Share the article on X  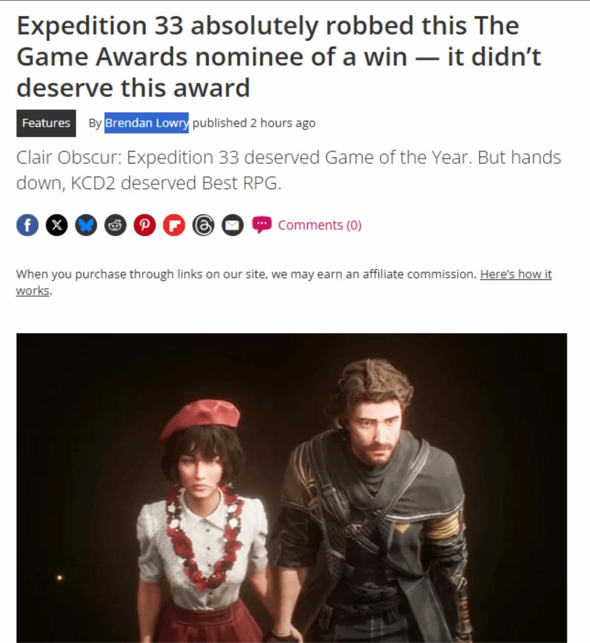[57, 225]
